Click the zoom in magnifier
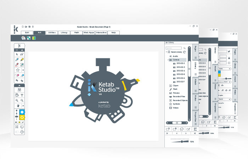 pos(17,100)
